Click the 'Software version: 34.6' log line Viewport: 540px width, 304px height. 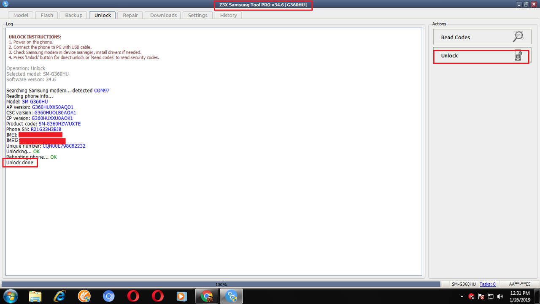click(31, 79)
